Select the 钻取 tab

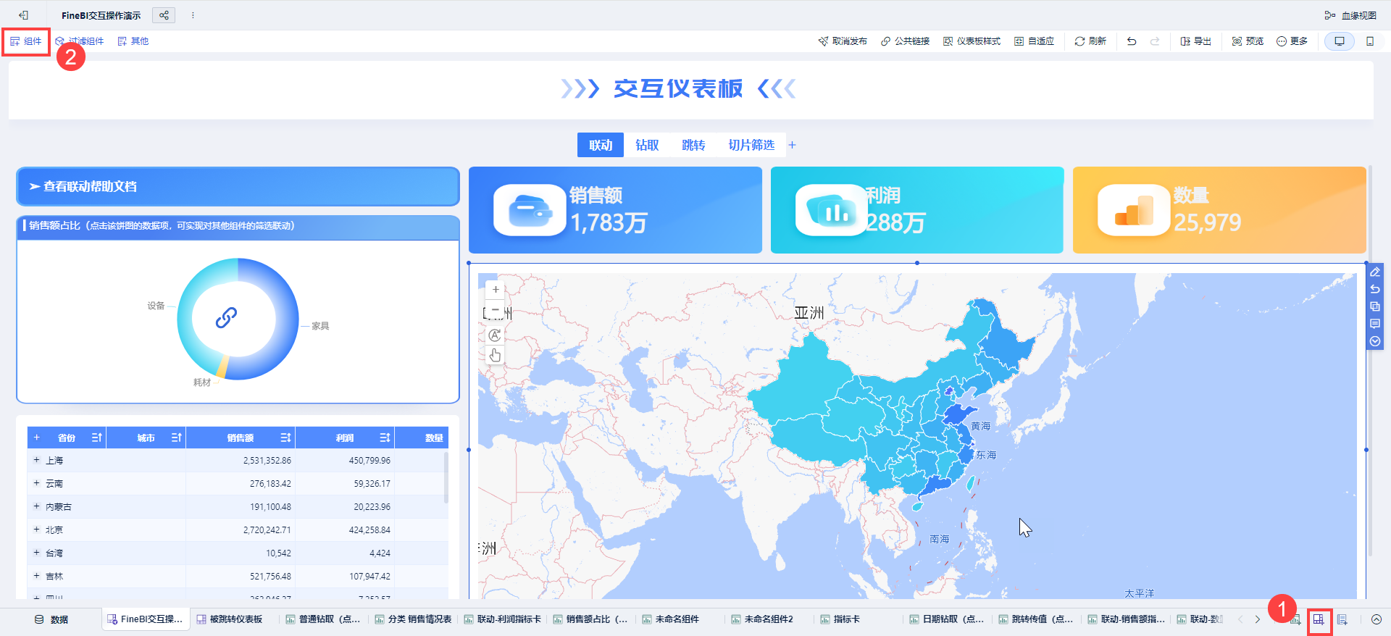647,145
